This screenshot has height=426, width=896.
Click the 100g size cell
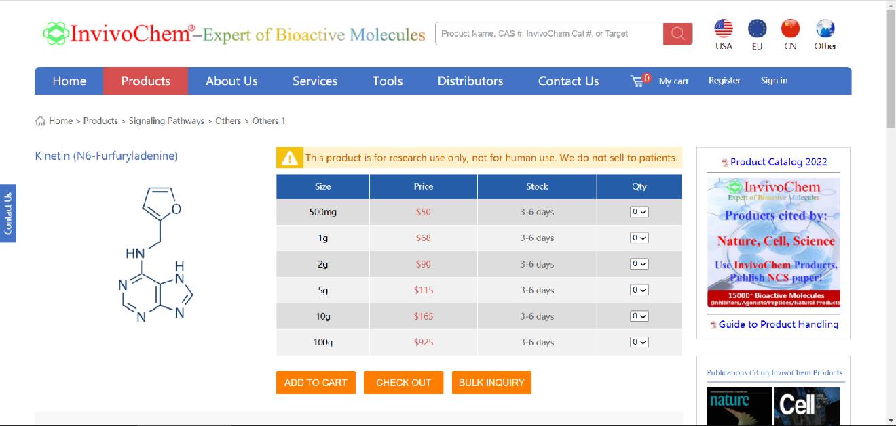pyautogui.click(x=323, y=342)
